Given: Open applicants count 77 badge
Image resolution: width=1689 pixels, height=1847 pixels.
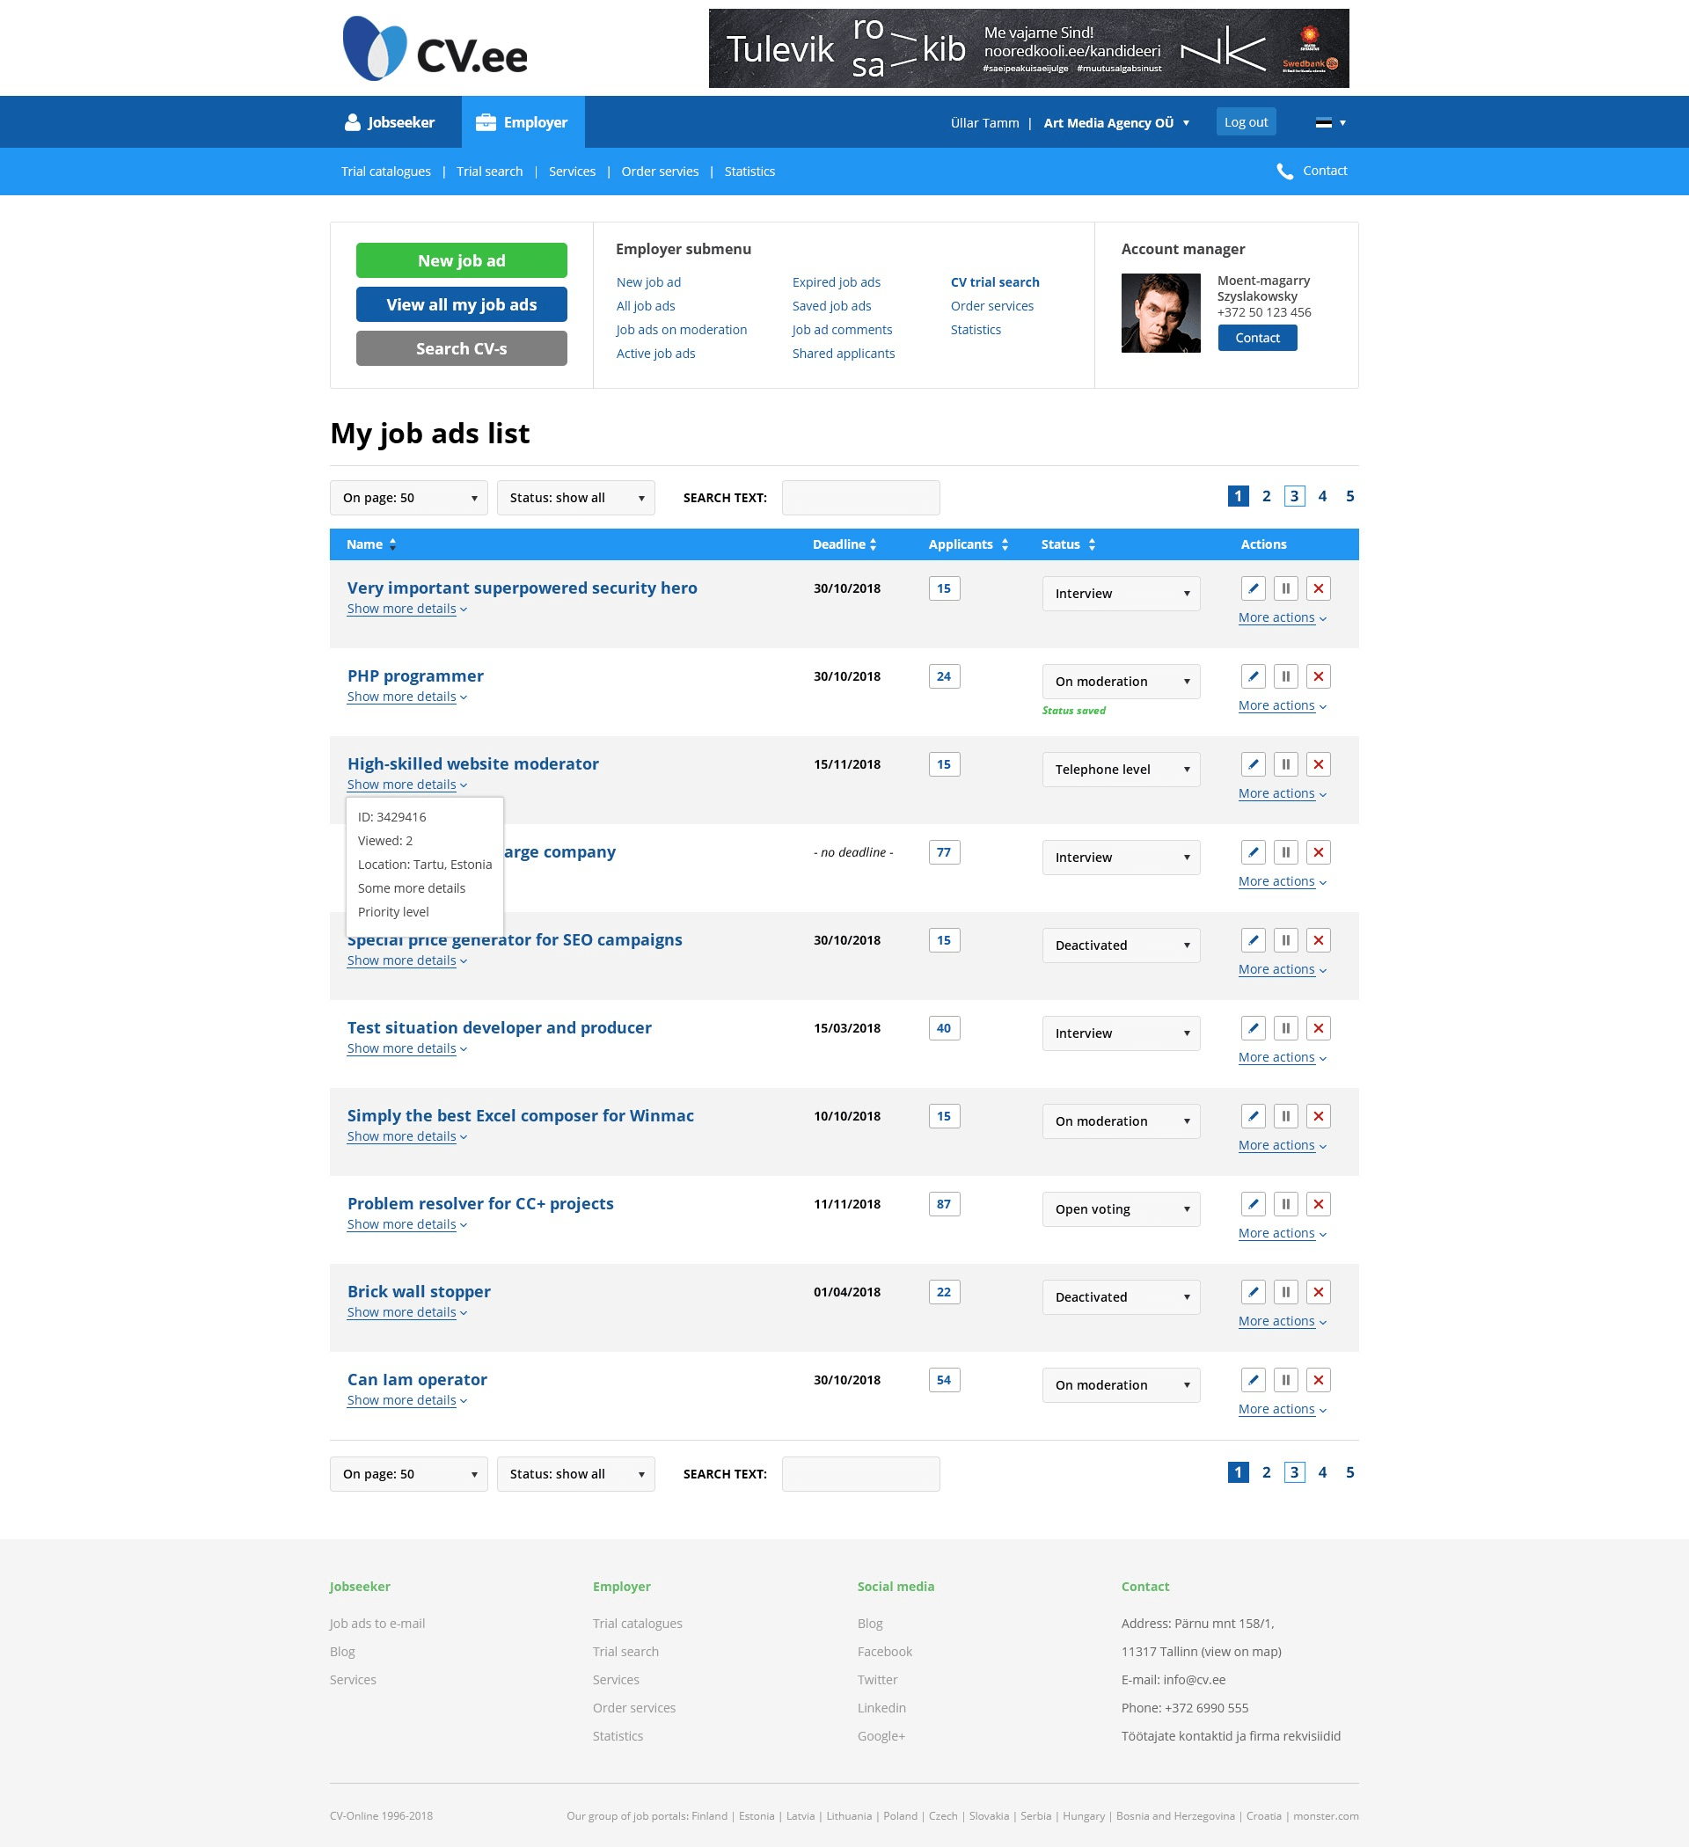Looking at the screenshot, I should 943,852.
